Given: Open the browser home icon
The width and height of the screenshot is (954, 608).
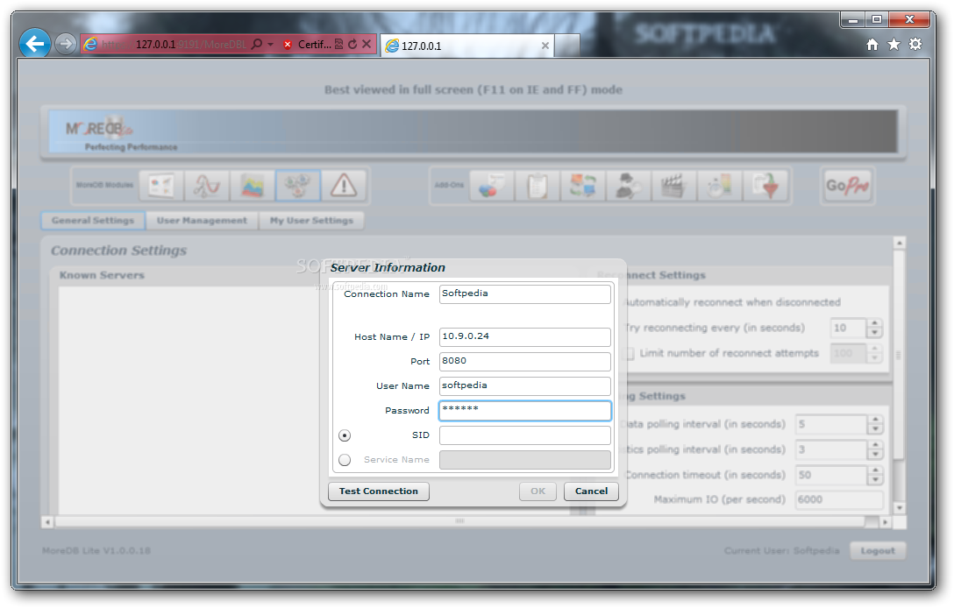Looking at the screenshot, I should pyautogui.click(x=872, y=45).
